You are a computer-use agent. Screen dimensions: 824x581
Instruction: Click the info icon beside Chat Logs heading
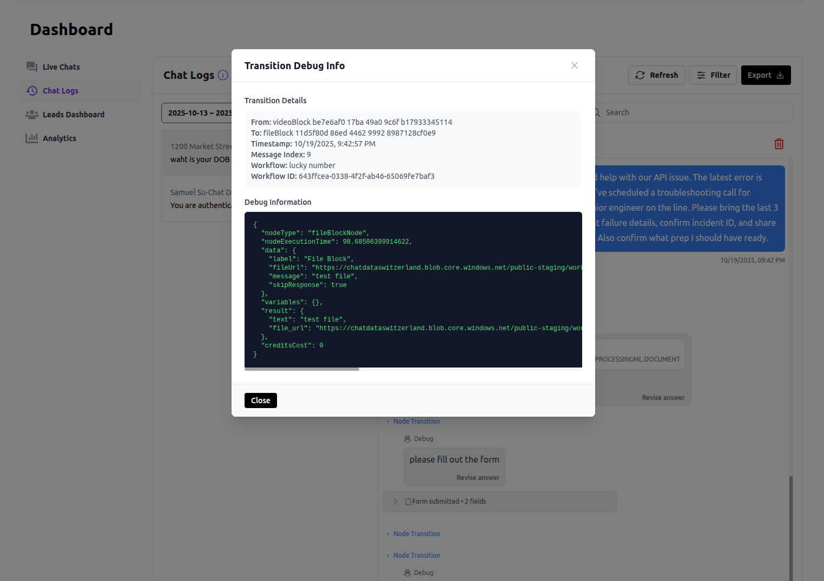(x=223, y=75)
